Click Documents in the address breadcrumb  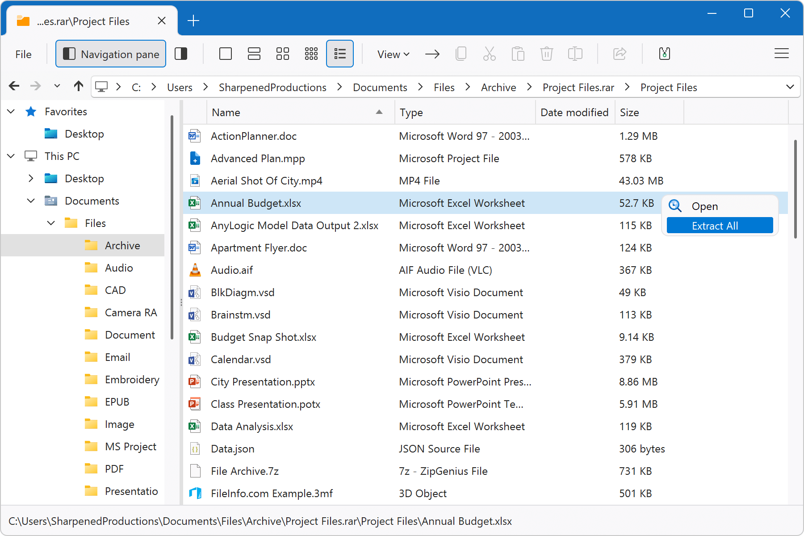point(380,88)
